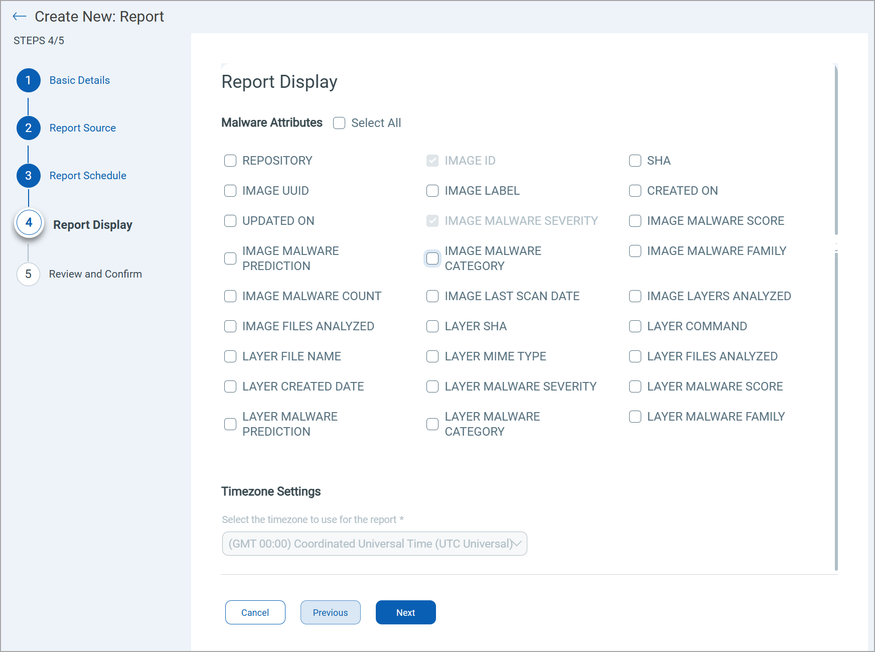Click the step 4 circle icon
Image resolution: width=875 pixels, height=652 pixels.
click(x=29, y=223)
